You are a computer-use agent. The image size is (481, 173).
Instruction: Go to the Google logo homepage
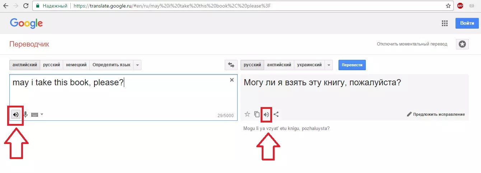tap(26, 24)
